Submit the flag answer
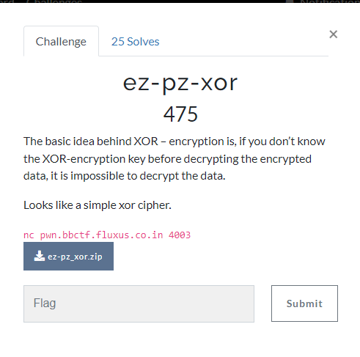Image resolution: width=360 pixels, height=357 pixels. (x=304, y=303)
